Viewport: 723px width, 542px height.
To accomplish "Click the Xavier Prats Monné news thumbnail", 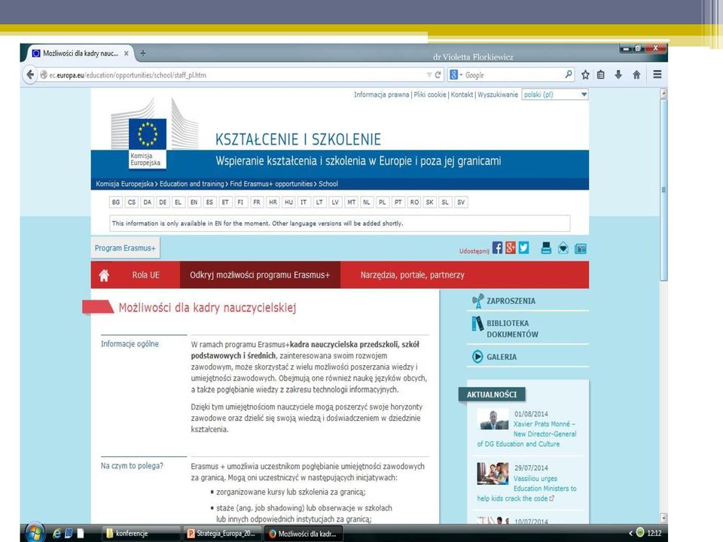I will click(x=493, y=419).
